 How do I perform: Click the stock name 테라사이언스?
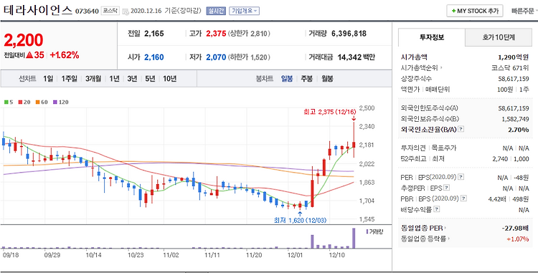(39, 10)
